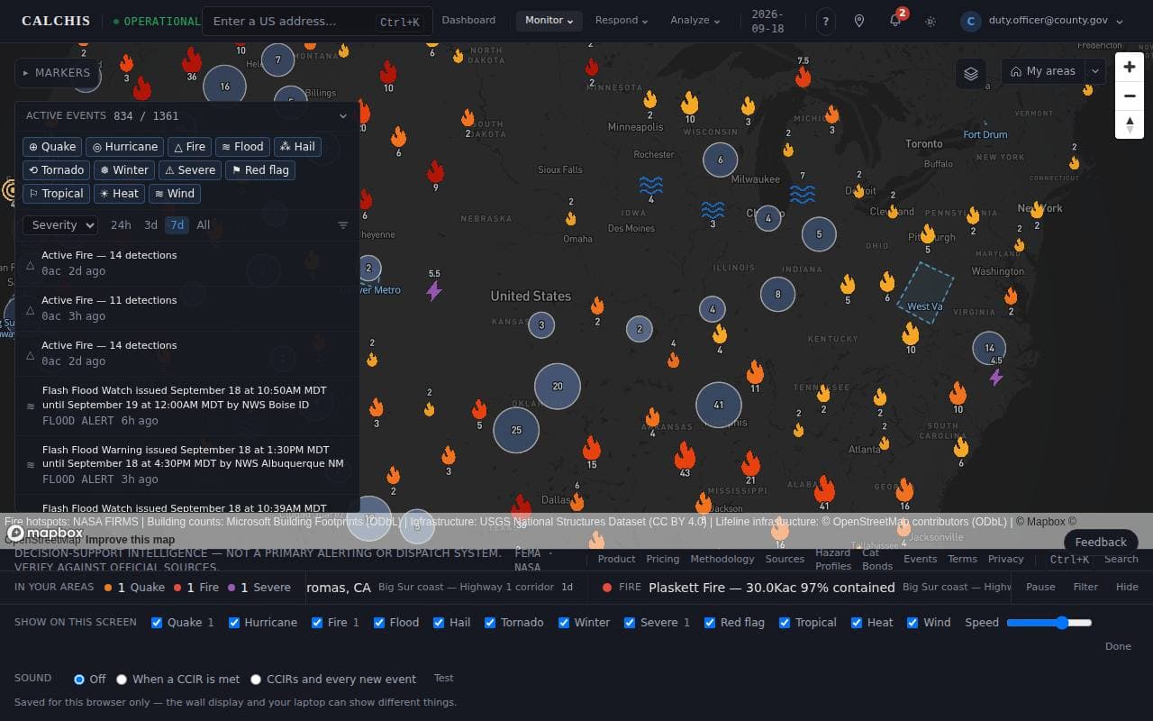The width and height of the screenshot is (1153, 721).
Task: Select the fire marker labeled 15
Action: [592, 448]
